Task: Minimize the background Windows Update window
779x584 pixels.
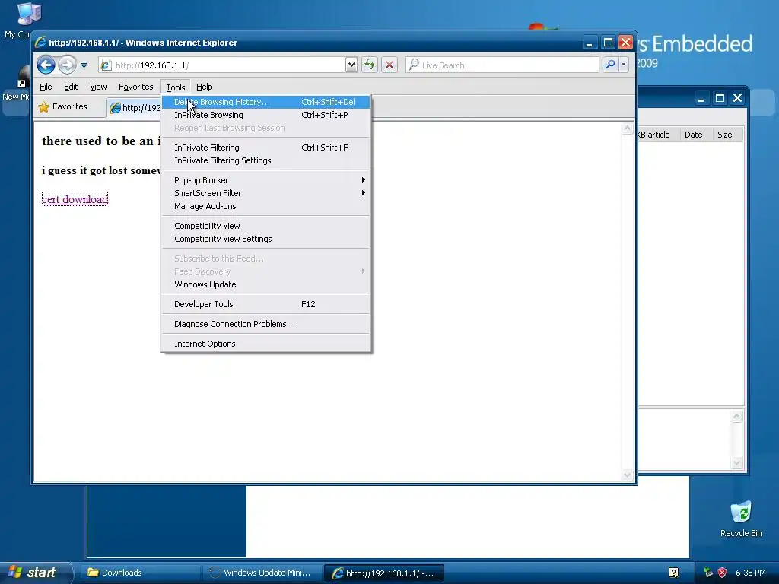Action: point(701,98)
